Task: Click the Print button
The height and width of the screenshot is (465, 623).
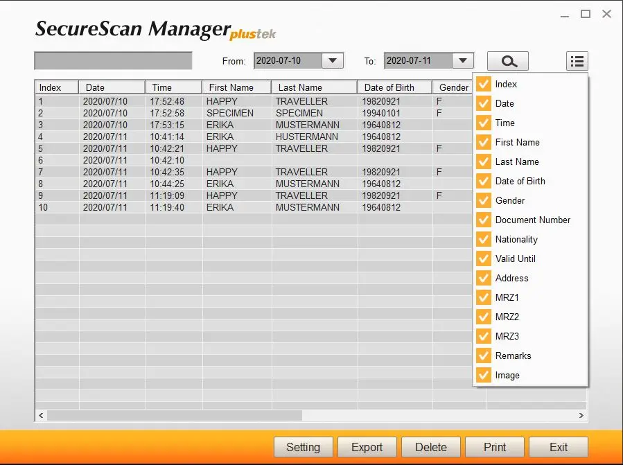Action: click(495, 447)
